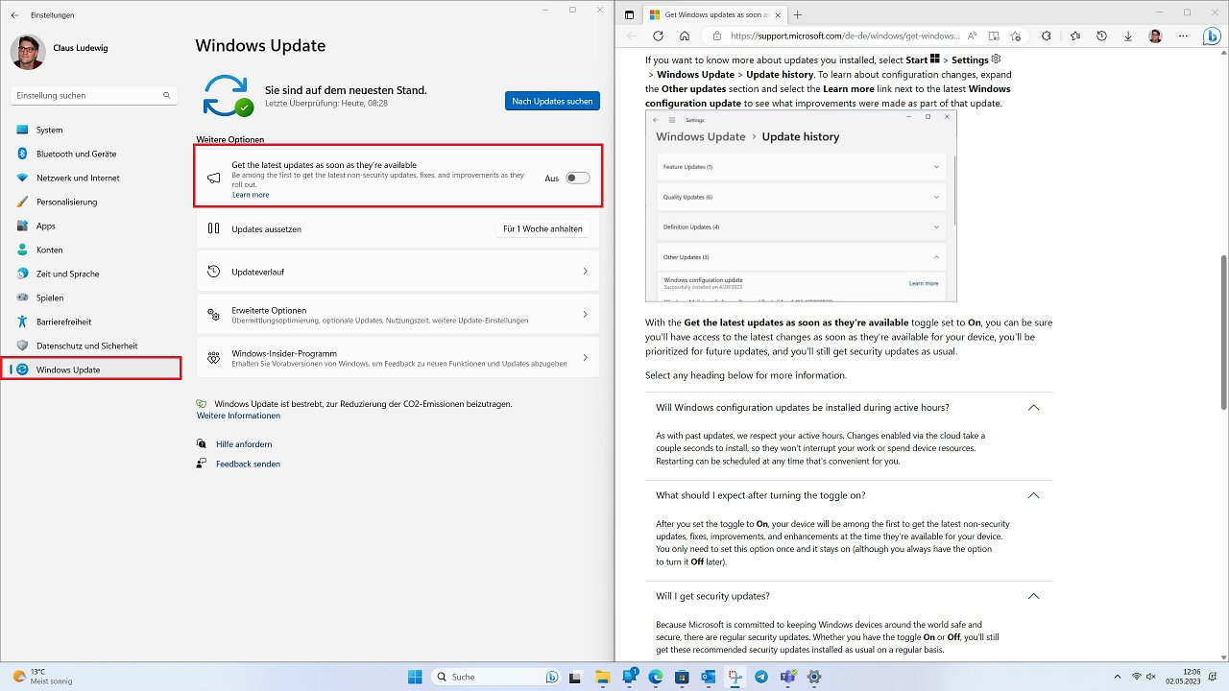Open the Windows Start button
Image resolution: width=1229 pixels, height=691 pixels.
pos(414,677)
